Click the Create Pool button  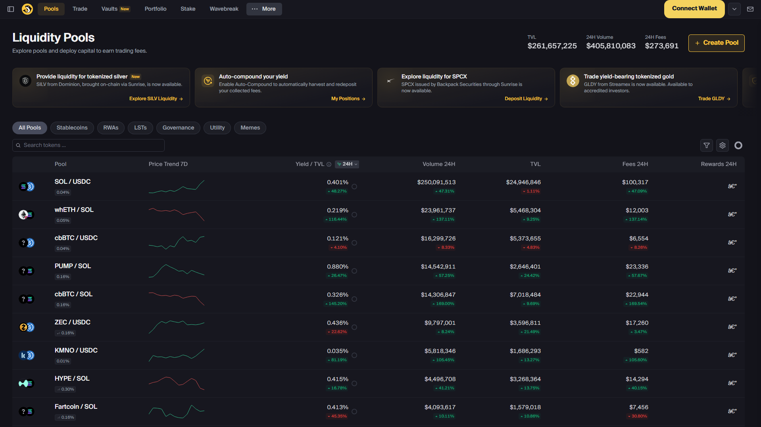pos(716,43)
